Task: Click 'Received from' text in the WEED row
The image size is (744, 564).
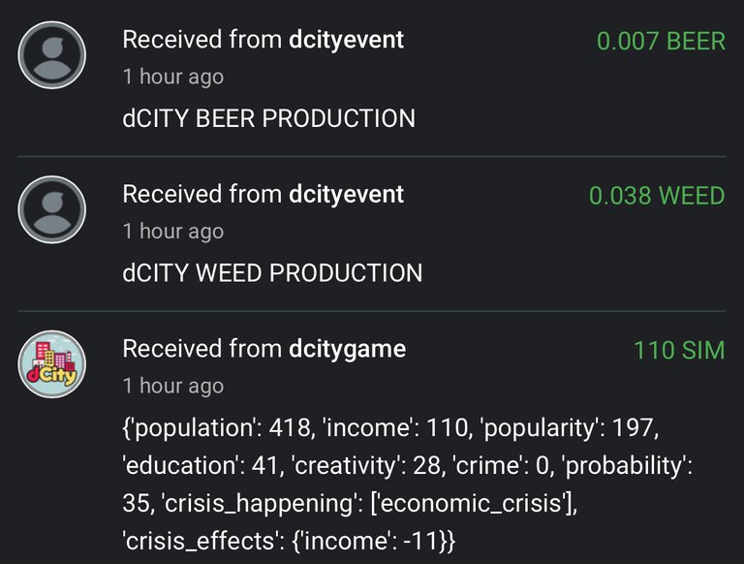Action: click(x=202, y=194)
